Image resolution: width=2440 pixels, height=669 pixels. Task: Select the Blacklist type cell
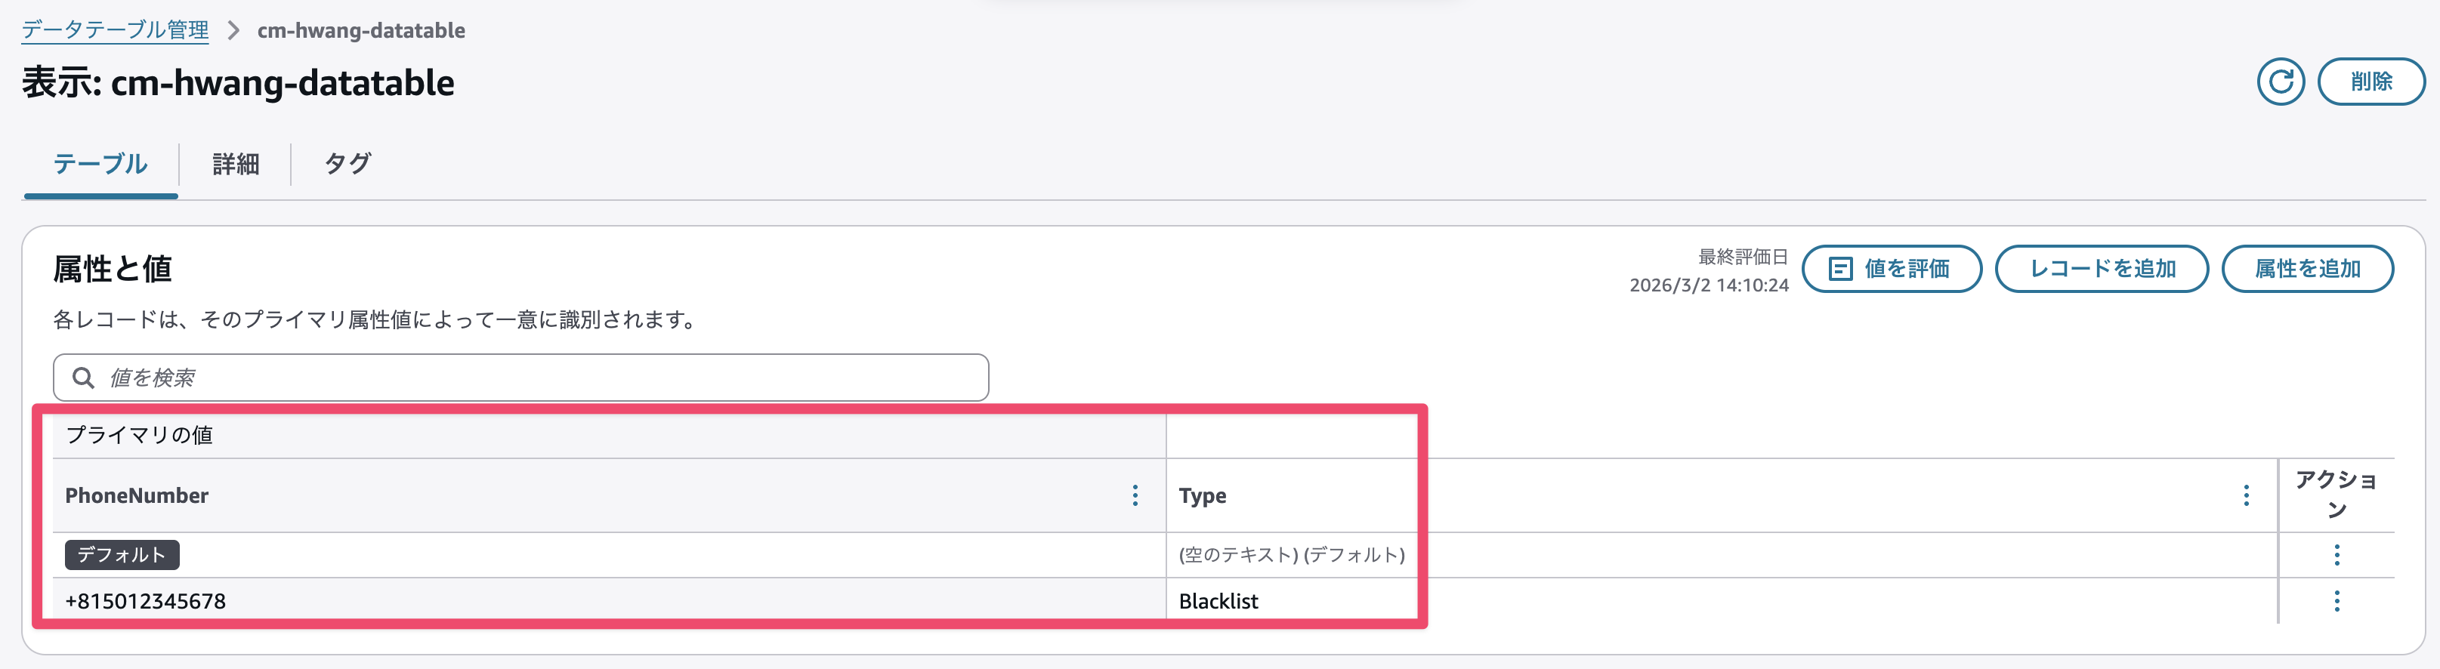[x=1218, y=601]
